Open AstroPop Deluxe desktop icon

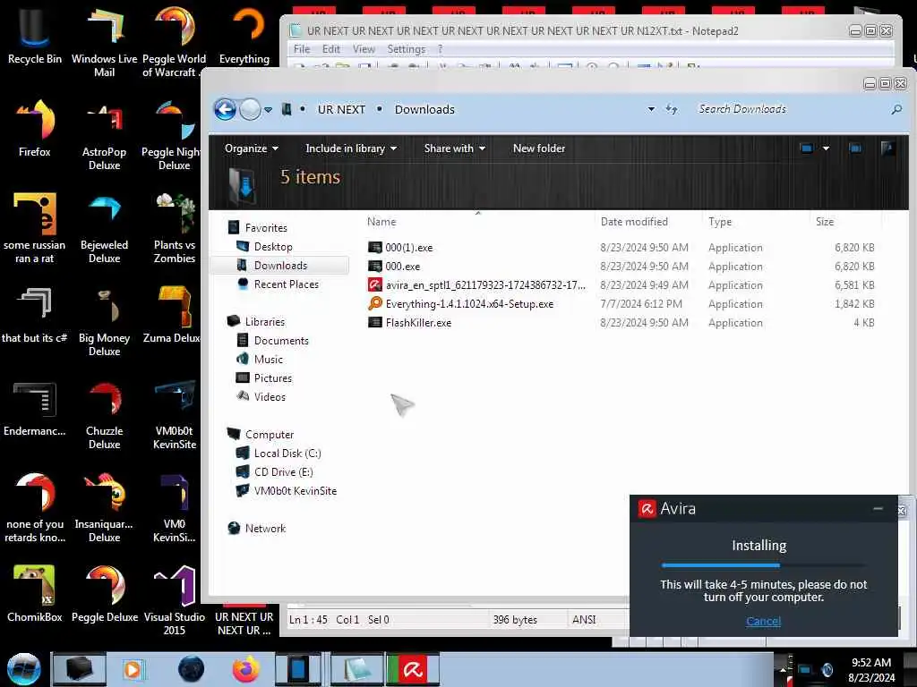(x=104, y=136)
